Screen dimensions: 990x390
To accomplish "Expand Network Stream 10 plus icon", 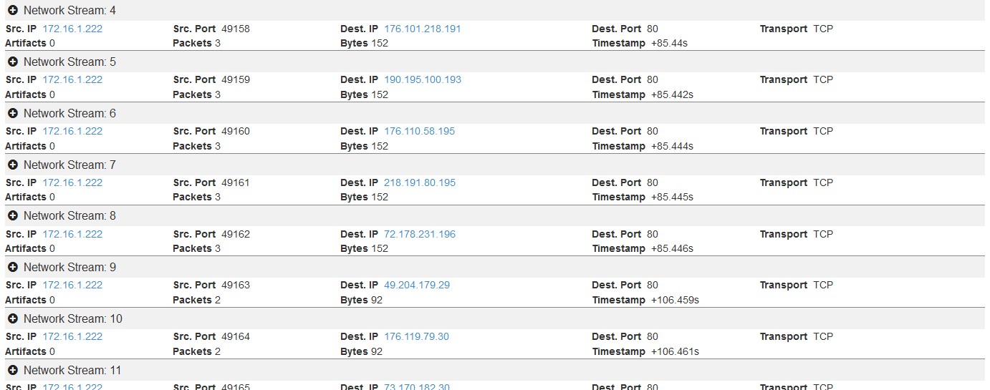I will [x=13, y=319].
